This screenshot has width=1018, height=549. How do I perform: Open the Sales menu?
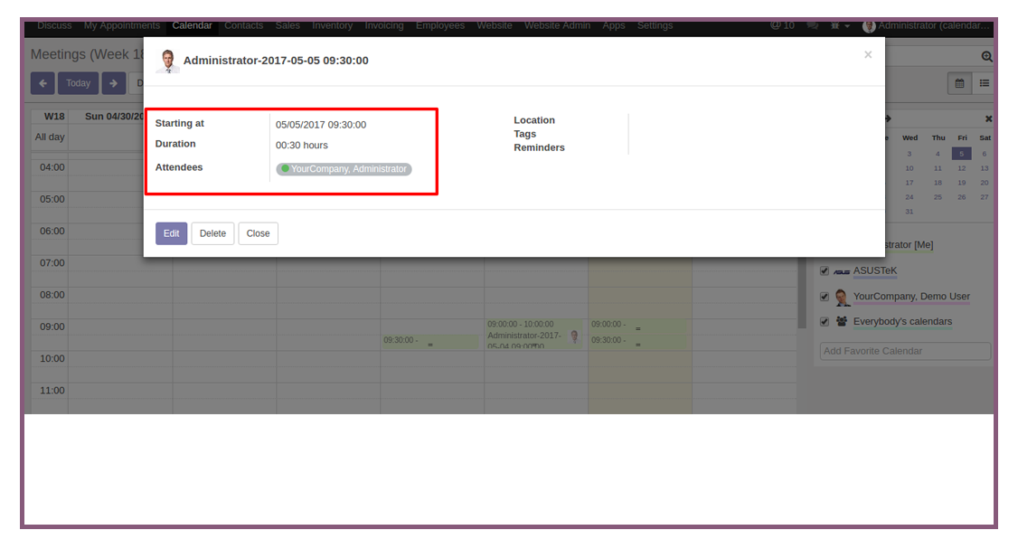tap(287, 25)
